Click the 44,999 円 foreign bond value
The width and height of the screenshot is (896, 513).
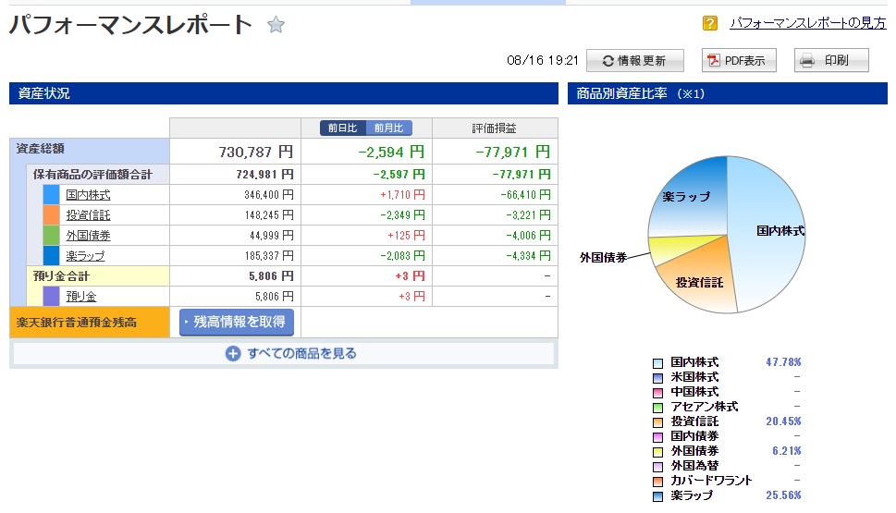(x=272, y=236)
